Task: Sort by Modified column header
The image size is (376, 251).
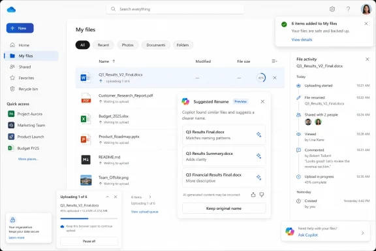Action: pyautogui.click(x=203, y=61)
